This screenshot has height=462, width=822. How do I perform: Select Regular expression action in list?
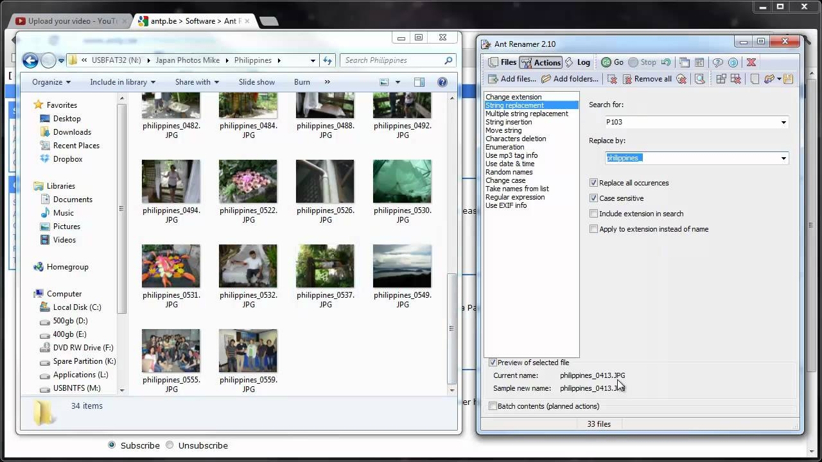[x=515, y=197]
